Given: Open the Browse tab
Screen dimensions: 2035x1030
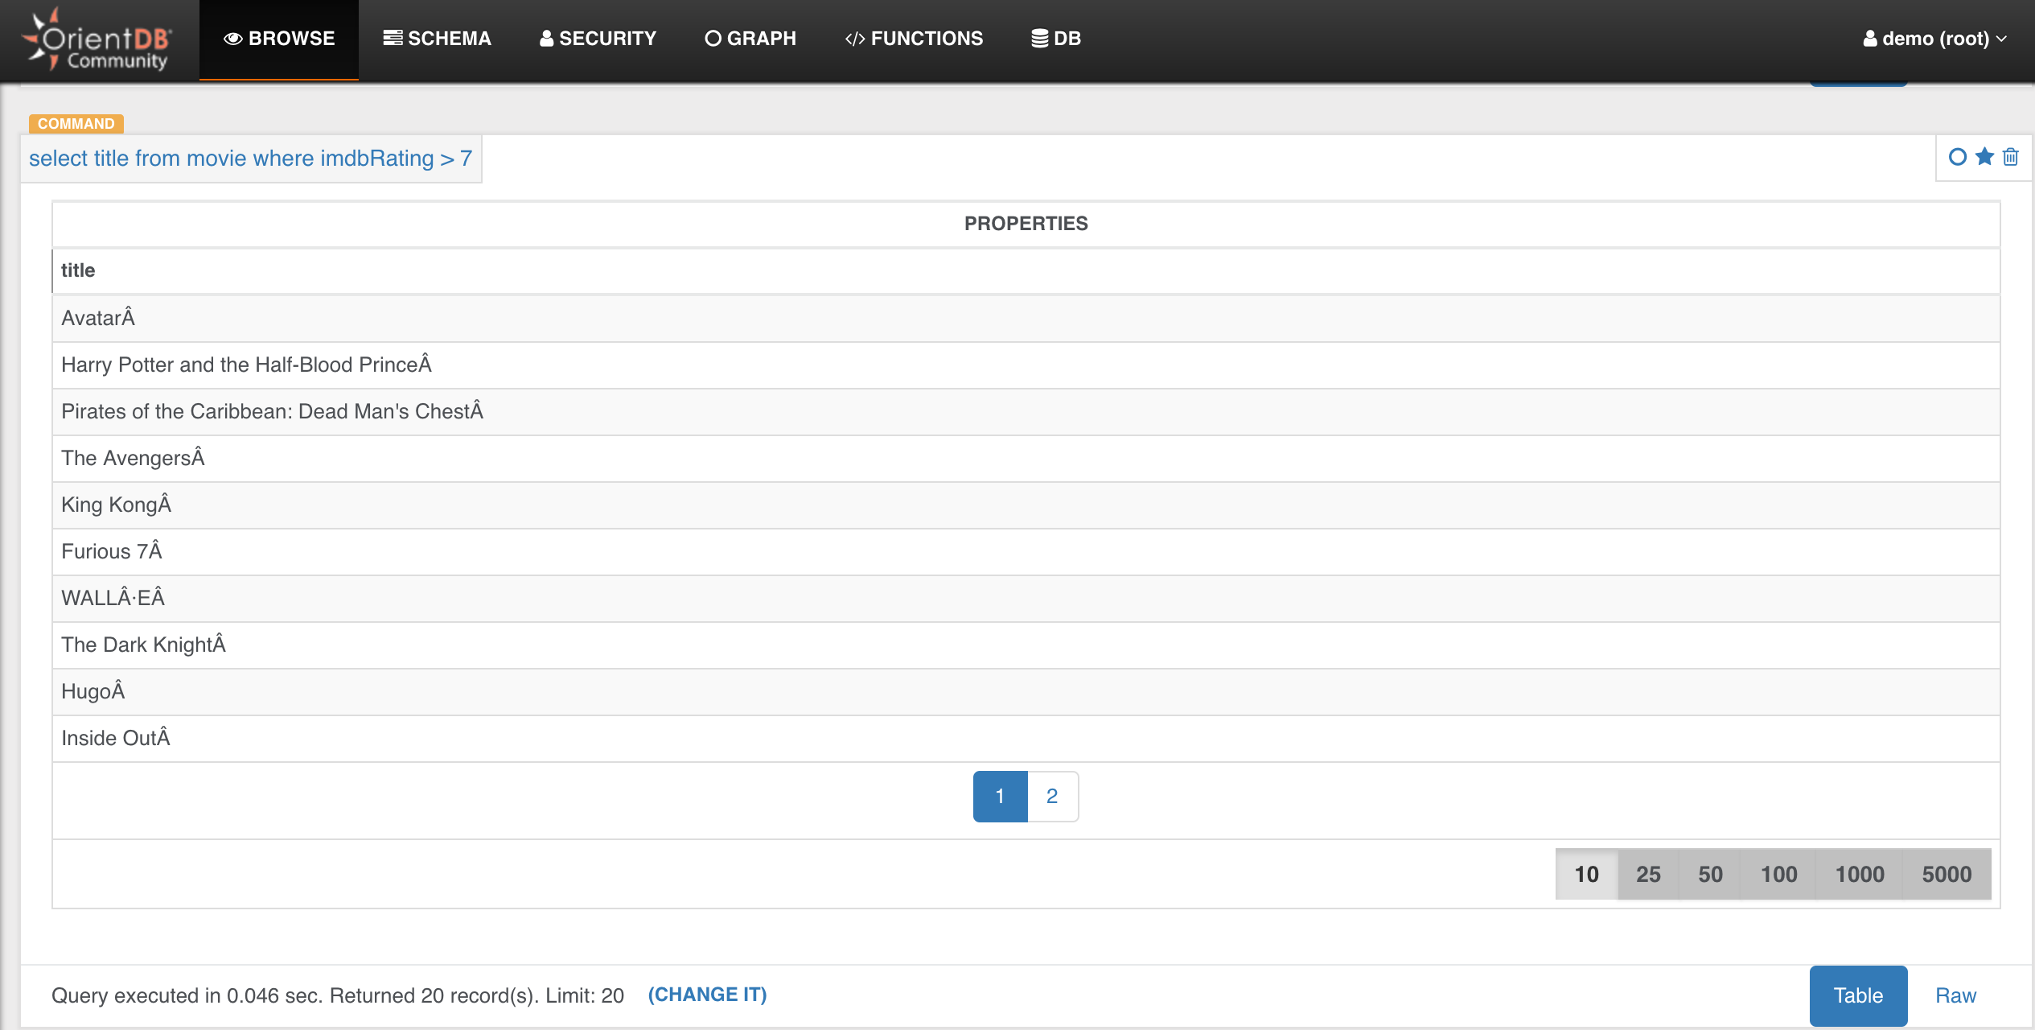Looking at the screenshot, I should (279, 39).
